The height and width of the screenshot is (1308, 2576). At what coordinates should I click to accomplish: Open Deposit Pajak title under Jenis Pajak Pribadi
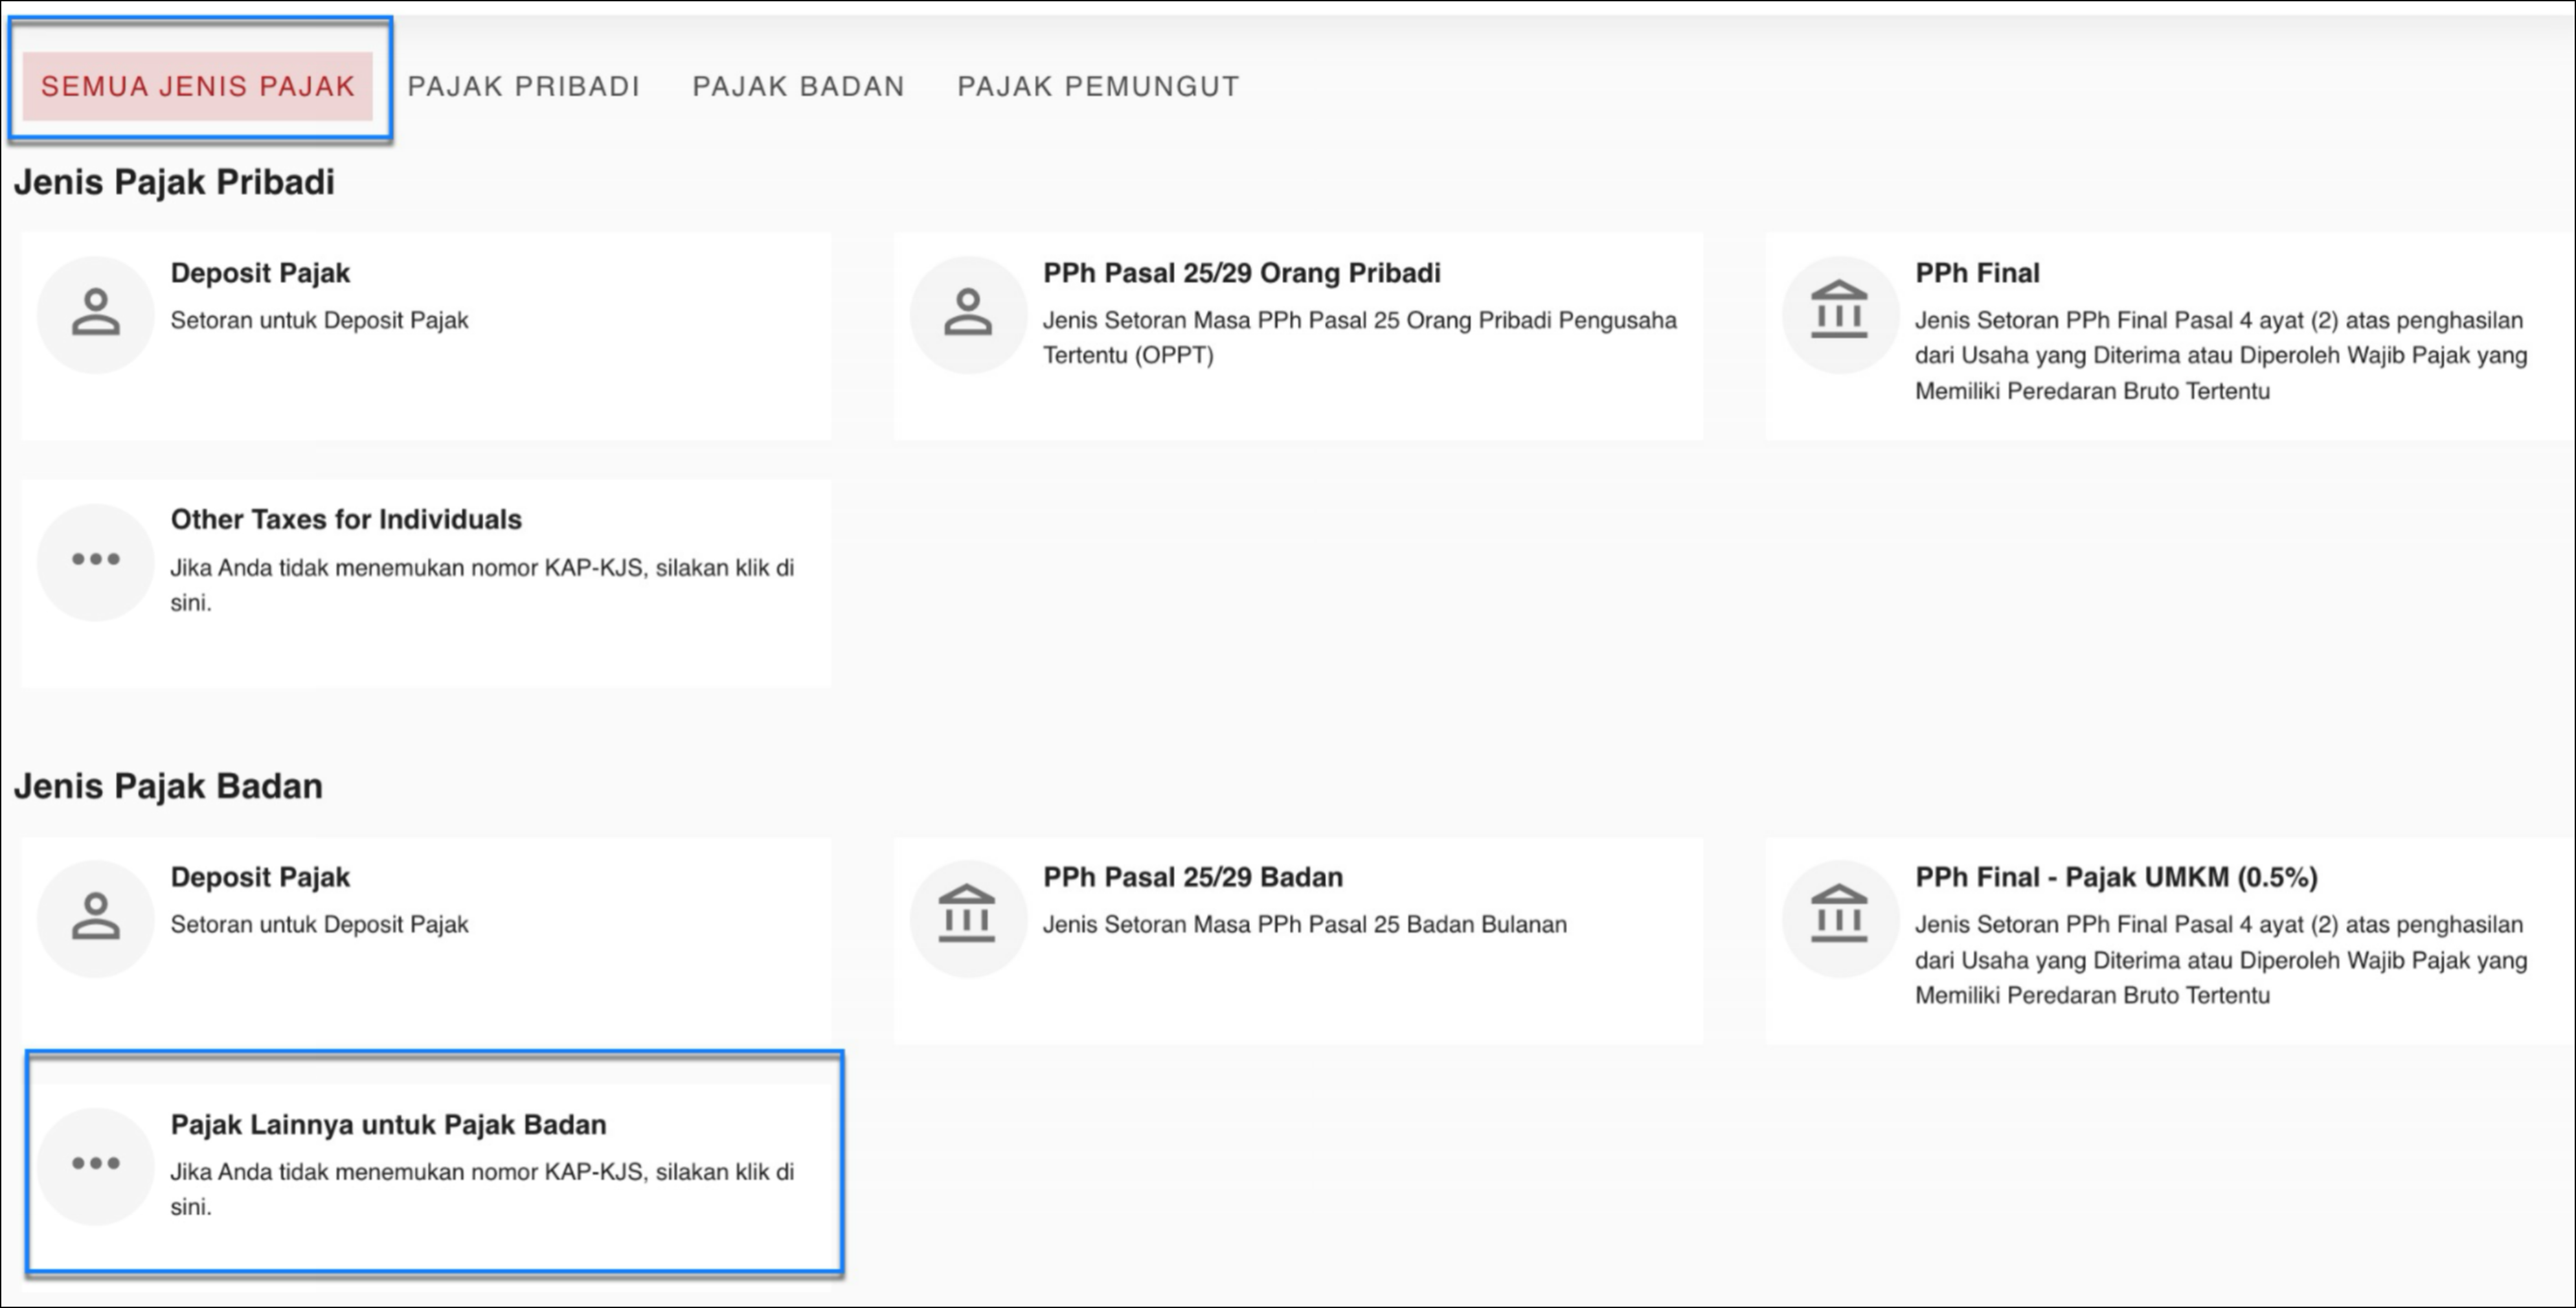click(260, 273)
